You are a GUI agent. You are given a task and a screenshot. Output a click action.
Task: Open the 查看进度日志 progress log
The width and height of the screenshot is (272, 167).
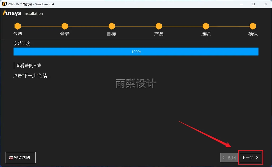tap(29, 66)
